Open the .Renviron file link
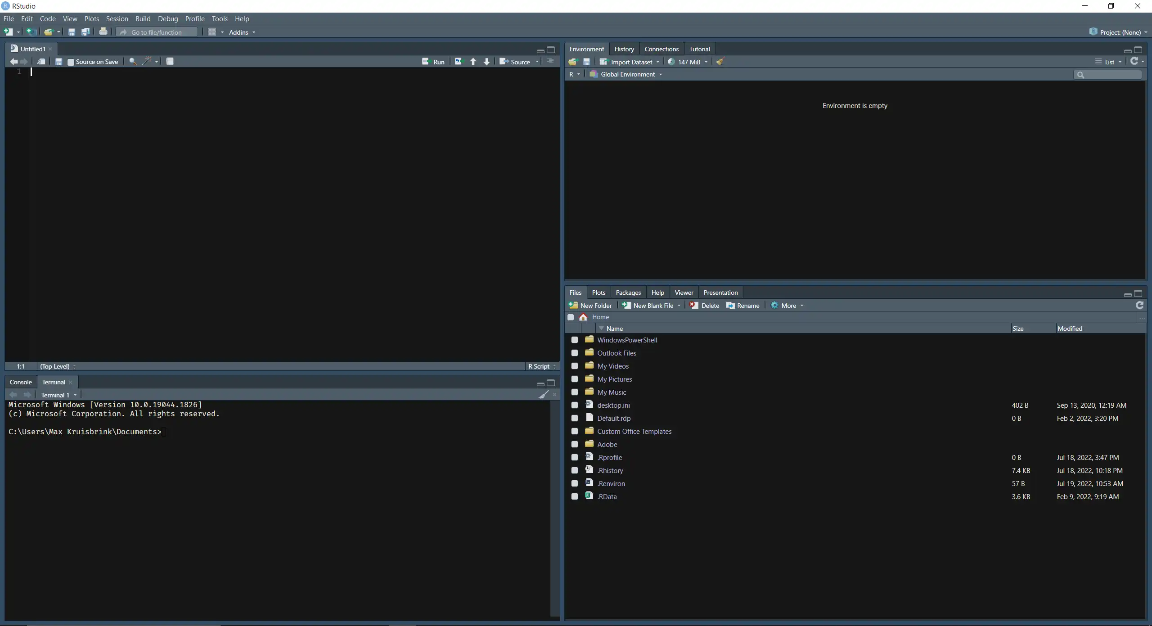 [611, 483]
